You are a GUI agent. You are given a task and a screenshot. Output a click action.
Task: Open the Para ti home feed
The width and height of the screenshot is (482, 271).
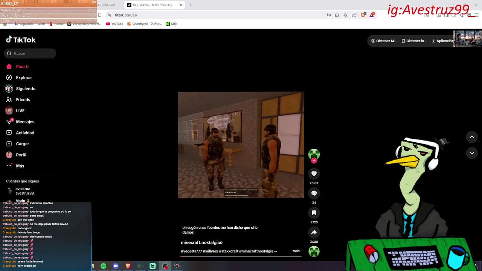(17, 67)
